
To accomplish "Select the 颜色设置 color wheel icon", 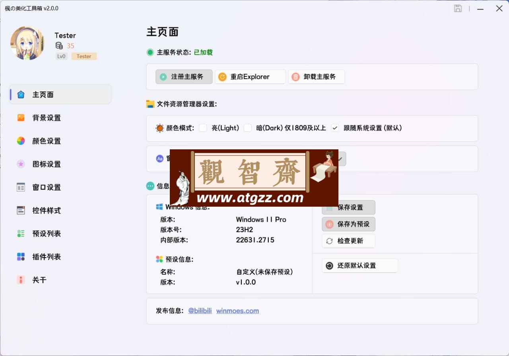I will (21, 141).
